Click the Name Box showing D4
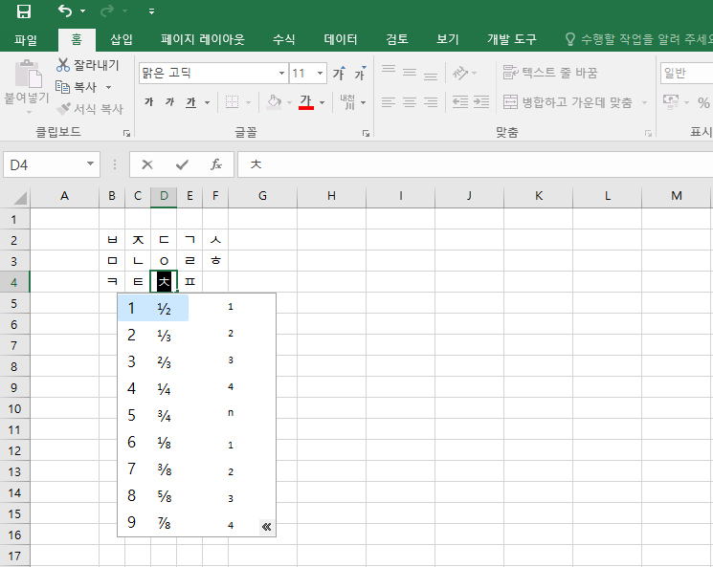 pyautogui.click(x=51, y=164)
